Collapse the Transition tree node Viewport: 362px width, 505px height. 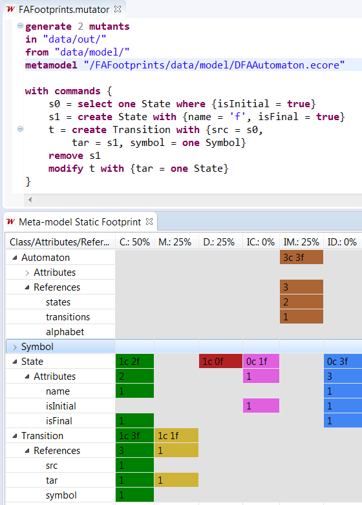tap(15, 436)
